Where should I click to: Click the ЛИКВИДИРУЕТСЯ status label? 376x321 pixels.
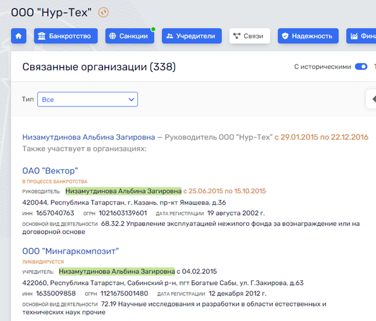pos(43,262)
